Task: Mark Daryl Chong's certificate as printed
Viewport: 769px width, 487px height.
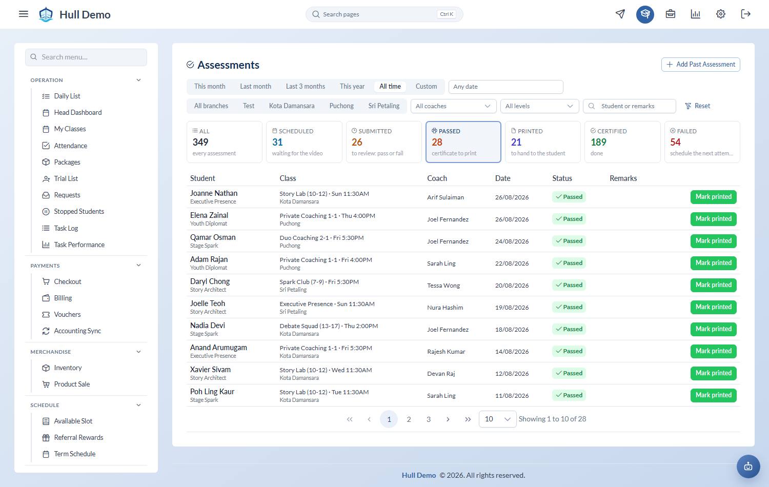Action: click(713, 285)
